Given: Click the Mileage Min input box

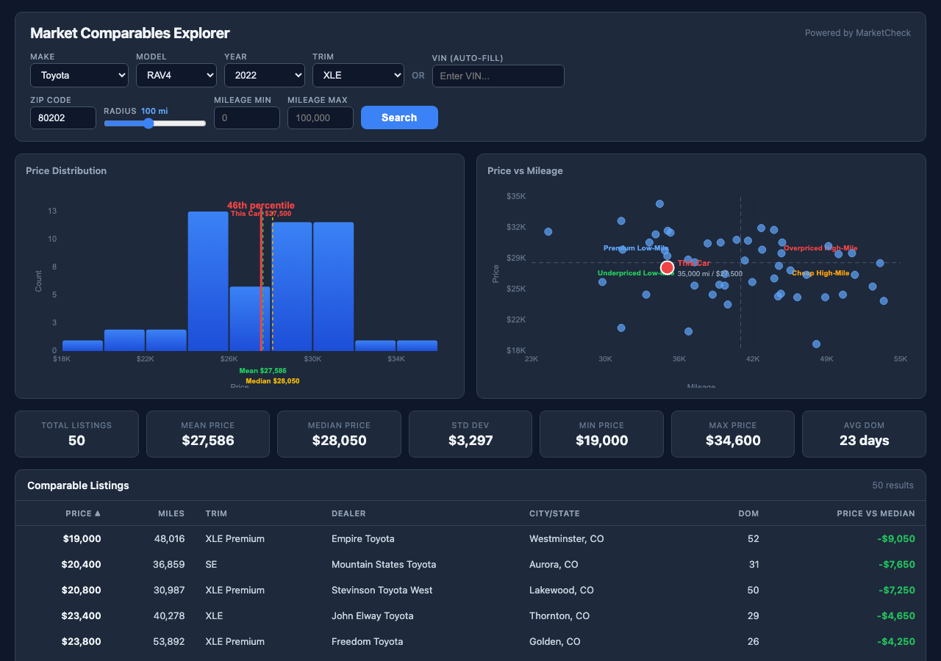Looking at the screenshot, I should [246, 118].
